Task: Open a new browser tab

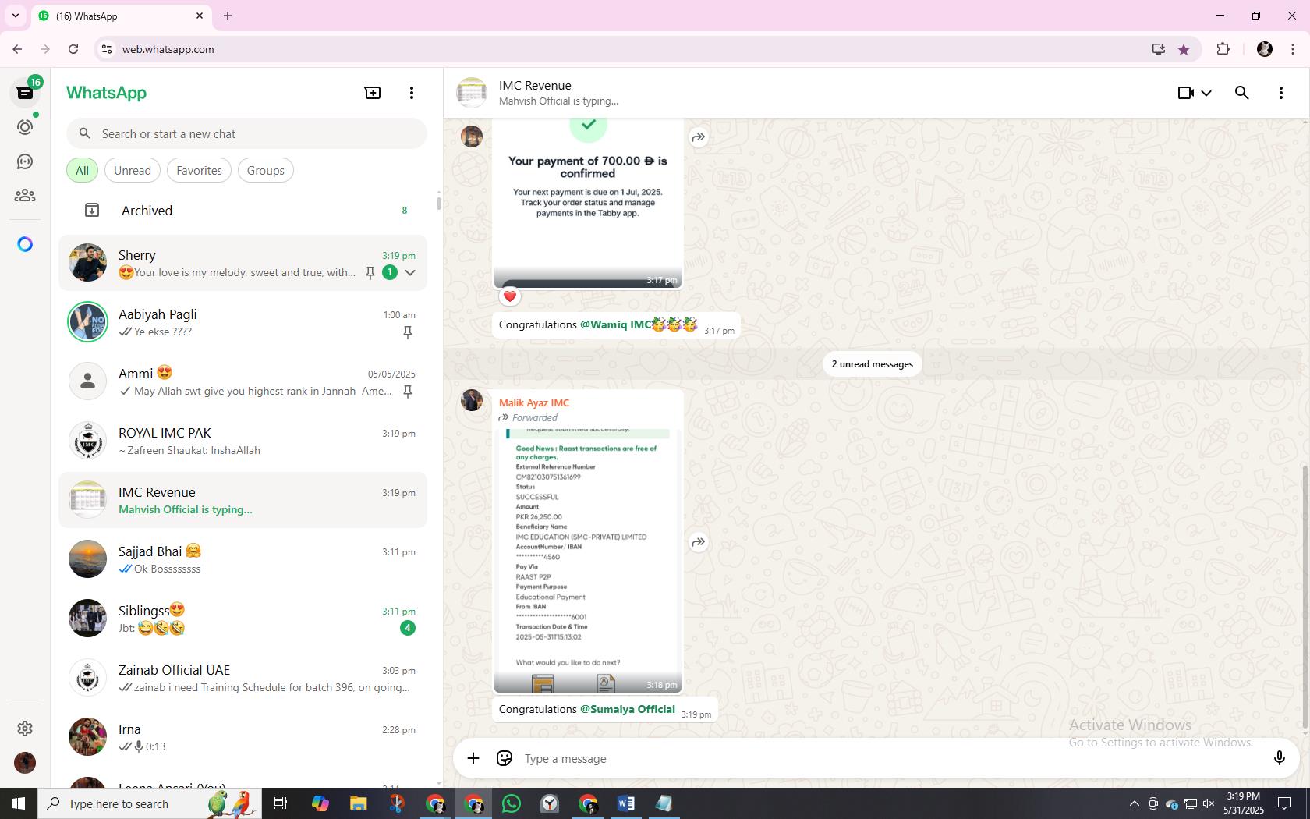Action: [228, 16]
